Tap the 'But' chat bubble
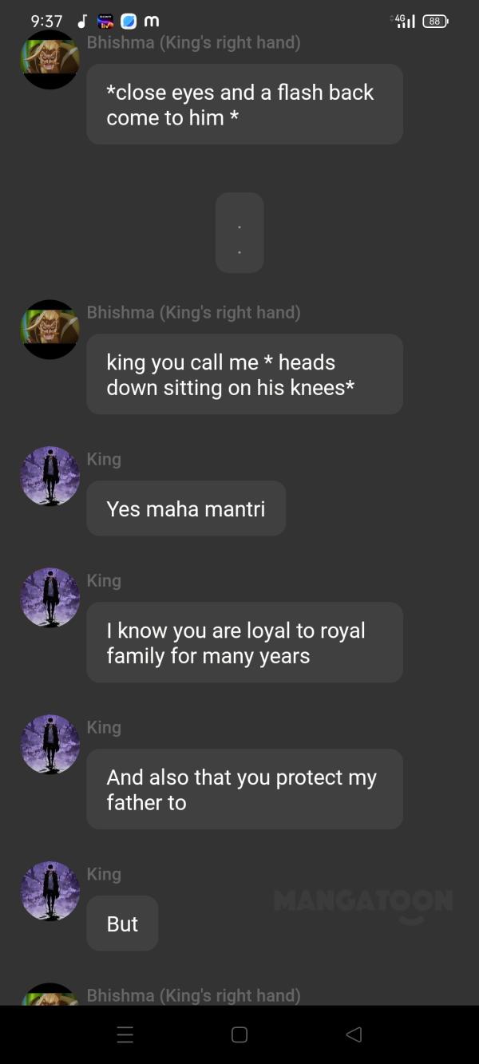Screen dimensions: 479x1064 point(122,924)
